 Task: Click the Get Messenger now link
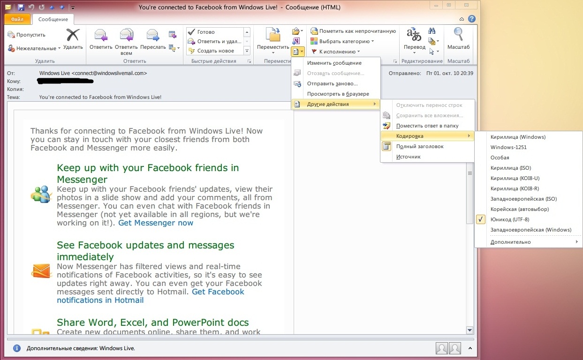(156, 223)
